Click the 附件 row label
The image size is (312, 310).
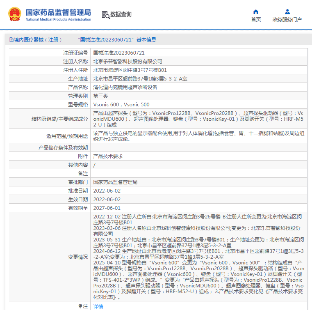83,156
